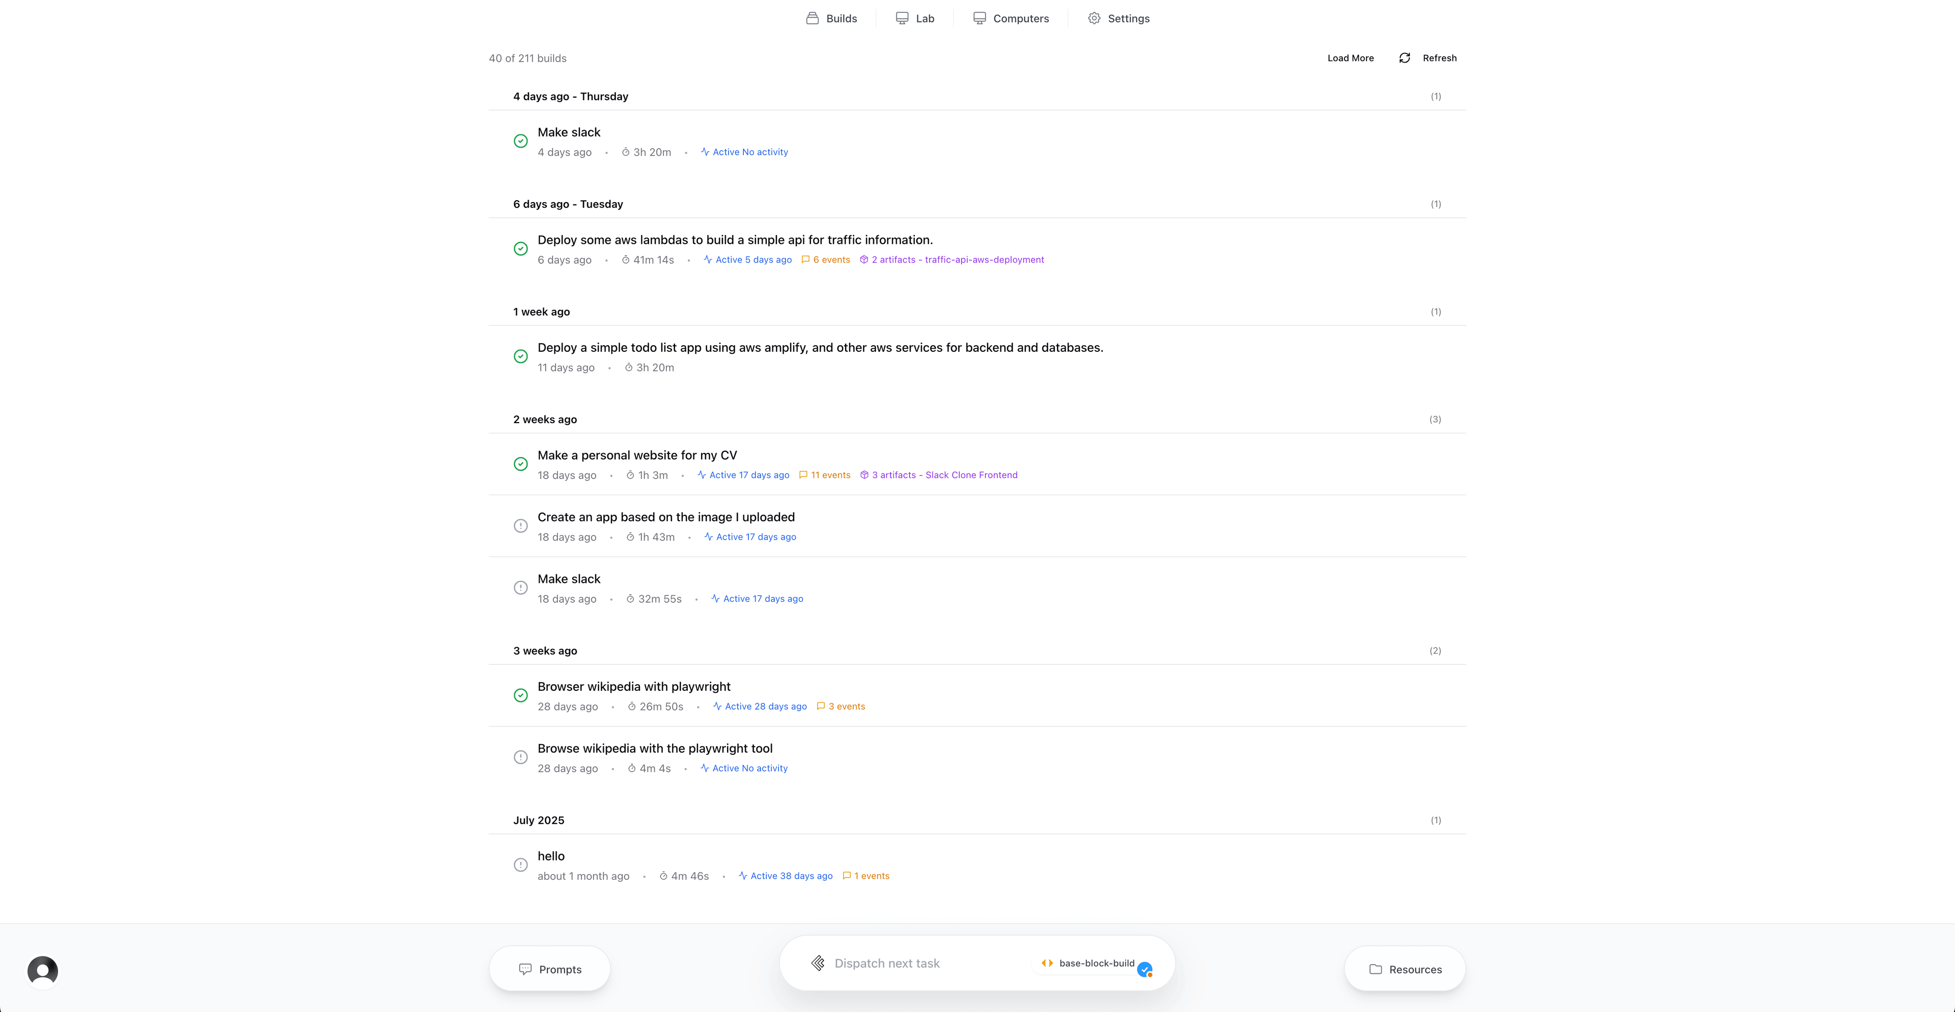The image size is (1955, 1012).
Task: Click the green status icon on 'Make a personal website for my CV'
Action: (521, 464)
